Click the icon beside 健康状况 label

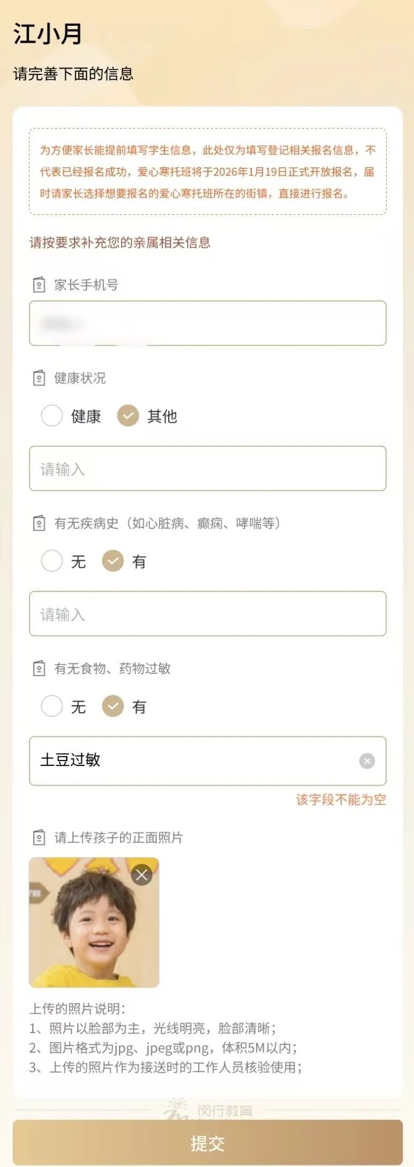[x=39, y=378]
